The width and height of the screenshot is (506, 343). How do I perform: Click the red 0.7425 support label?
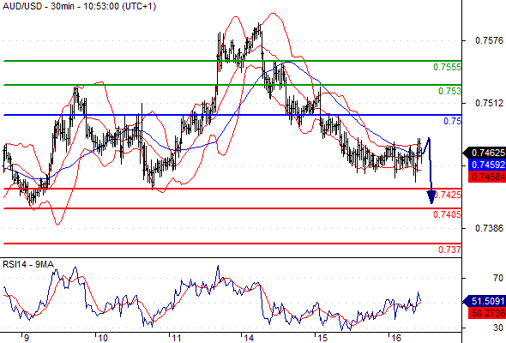448,195
